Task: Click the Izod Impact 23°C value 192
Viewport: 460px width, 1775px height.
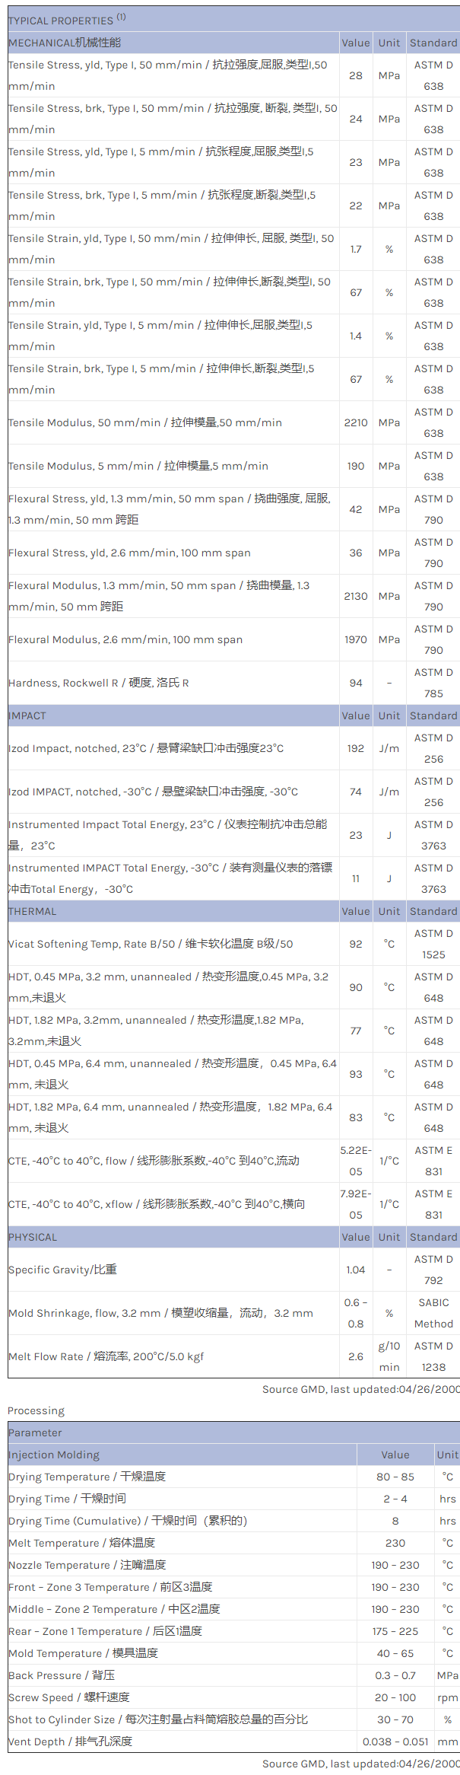Action: pos(356,748)
